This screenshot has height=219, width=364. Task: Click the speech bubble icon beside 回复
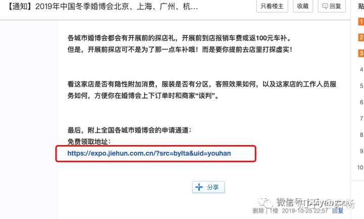pyautogui.click(x=325, y=6)
